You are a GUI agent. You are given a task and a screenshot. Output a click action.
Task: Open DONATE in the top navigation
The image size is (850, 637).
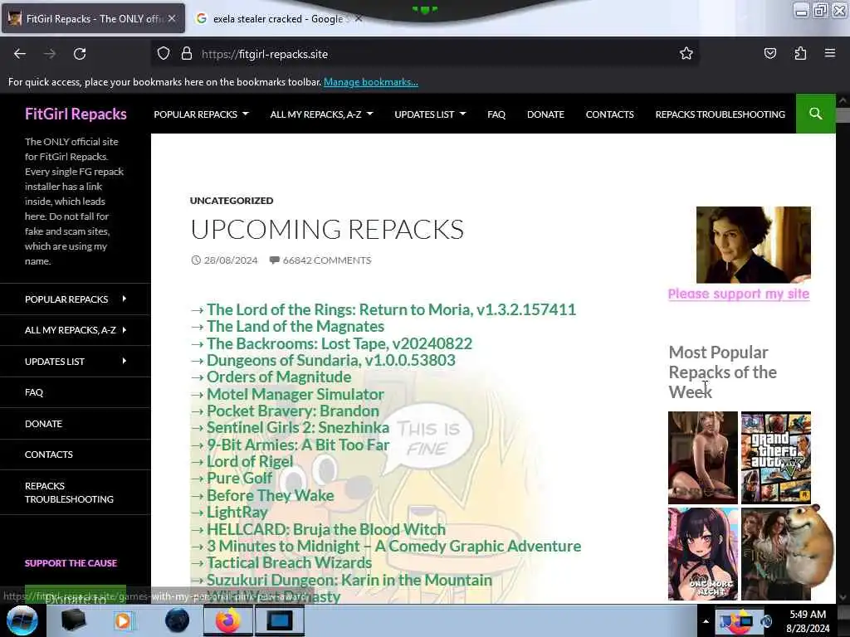point(545,114)
